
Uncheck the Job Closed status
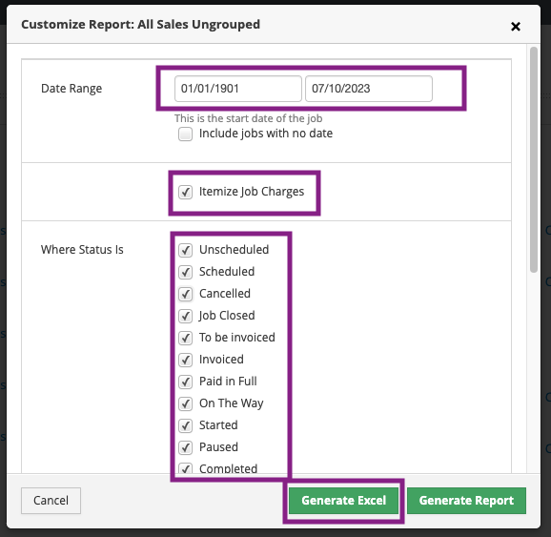click(185, 316)
